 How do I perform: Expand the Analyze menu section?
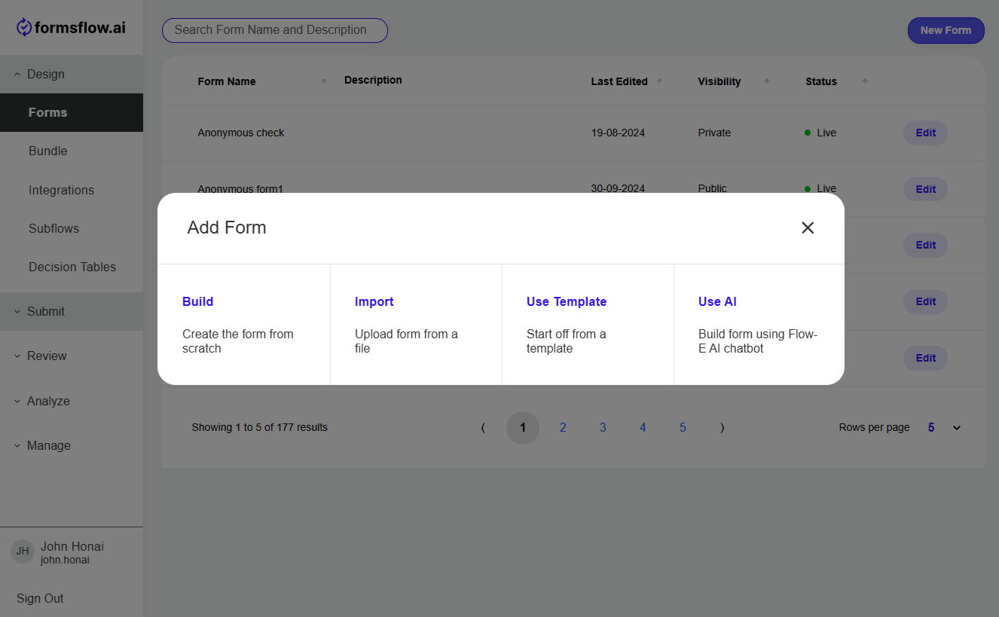[72, 401]
